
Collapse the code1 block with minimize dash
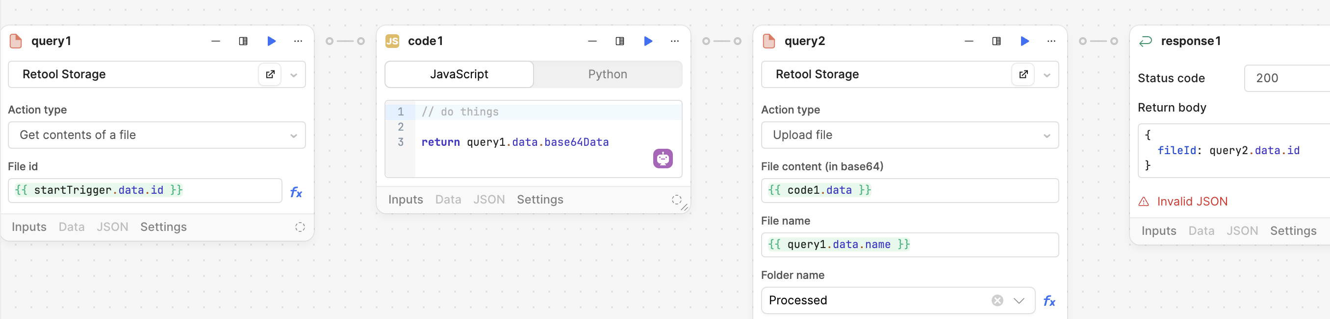592,41
